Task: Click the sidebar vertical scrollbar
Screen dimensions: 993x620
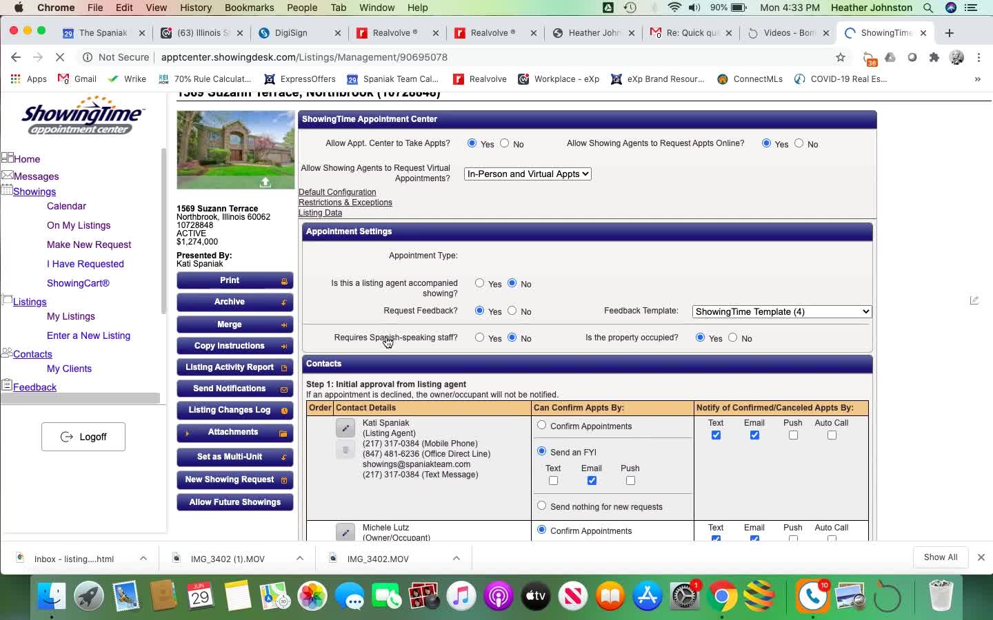Action: point(163,231)
